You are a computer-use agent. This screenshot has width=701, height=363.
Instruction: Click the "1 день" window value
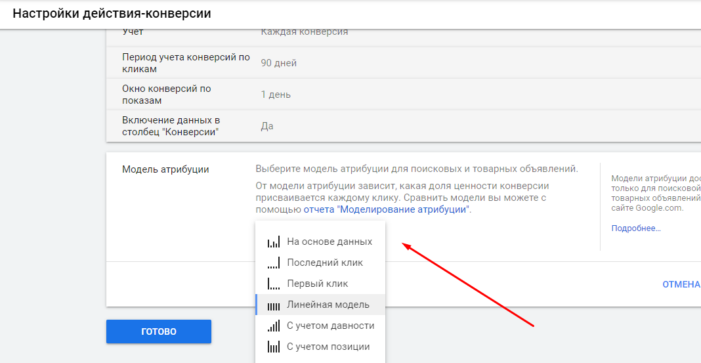[x=276, y=95]
